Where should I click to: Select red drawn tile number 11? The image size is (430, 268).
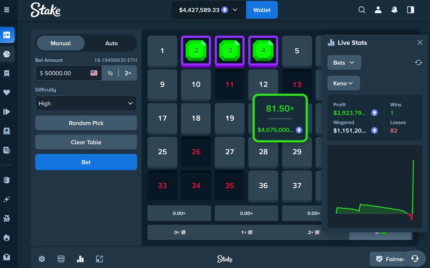pyautogui.click(x=230, y=85)
